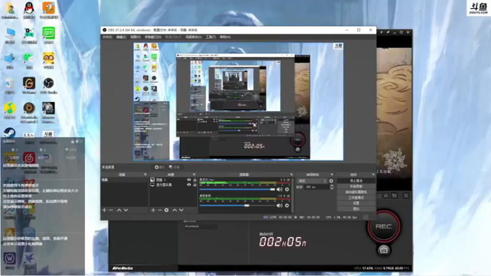Open the Scene Collection (场景集合) menu
This screenshot has height=276, width=491.
pyautogui.click(x=193, y=37)
